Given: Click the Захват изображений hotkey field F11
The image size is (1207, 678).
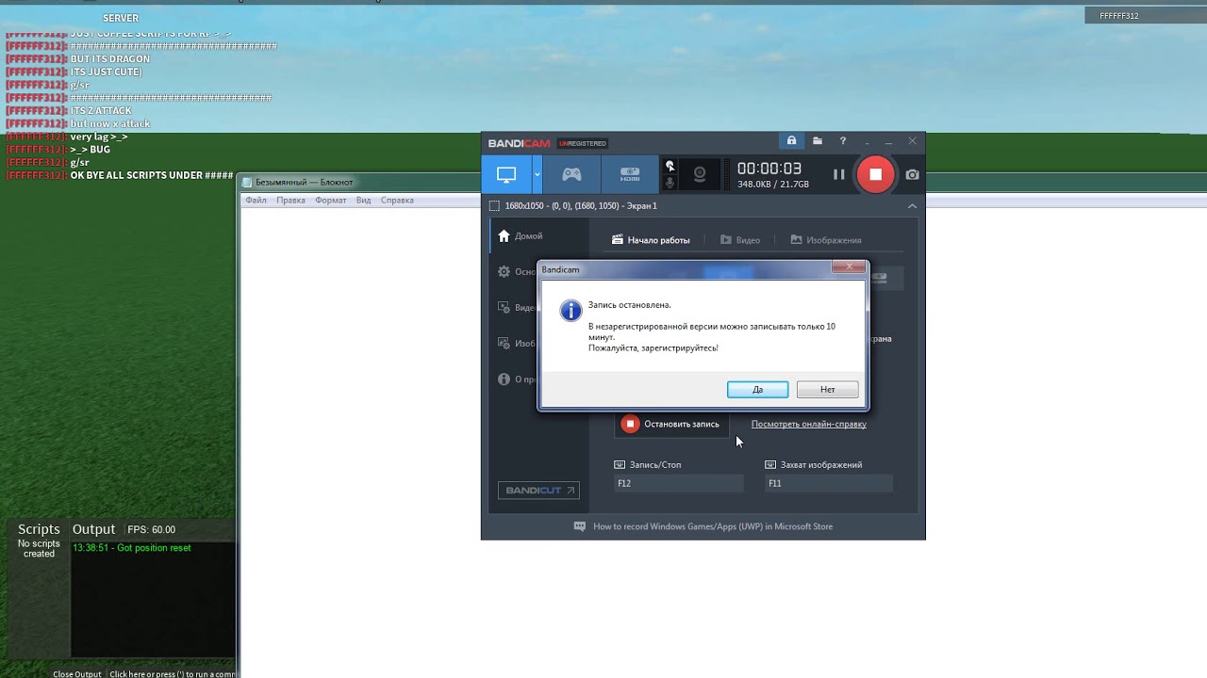Looking at the screenshot, I should point(828,483).
